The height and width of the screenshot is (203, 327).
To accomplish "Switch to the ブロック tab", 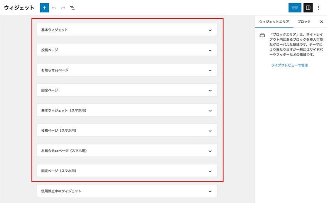I will point(304,22).
